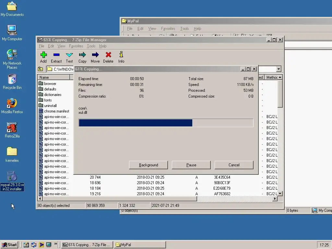Select the My Computer desktop icon
The width and height of the screenshot is (332, 249).
[12, 33]
